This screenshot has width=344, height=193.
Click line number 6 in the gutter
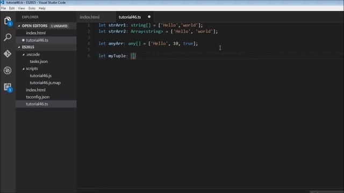[x=89, y=56]
